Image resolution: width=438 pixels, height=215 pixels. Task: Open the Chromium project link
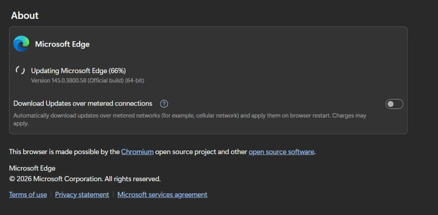pyautogui.click(x=137, y=152)
